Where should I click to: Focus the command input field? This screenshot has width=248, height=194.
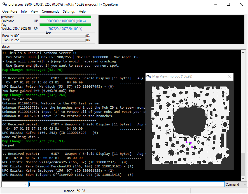126,184
